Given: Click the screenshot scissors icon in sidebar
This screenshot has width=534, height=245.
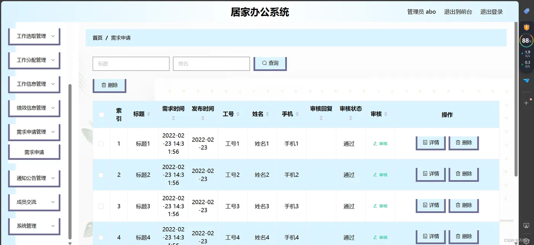Looking at the screenshot, I should pyautogui.click(x=526, y=226).
